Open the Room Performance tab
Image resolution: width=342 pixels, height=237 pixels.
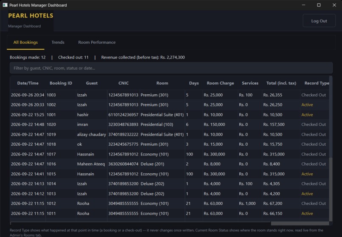click(97, 42)
